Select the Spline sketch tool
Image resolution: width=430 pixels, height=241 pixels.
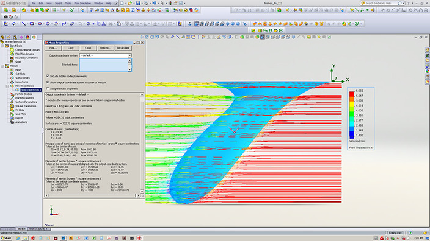coord(64,24)
